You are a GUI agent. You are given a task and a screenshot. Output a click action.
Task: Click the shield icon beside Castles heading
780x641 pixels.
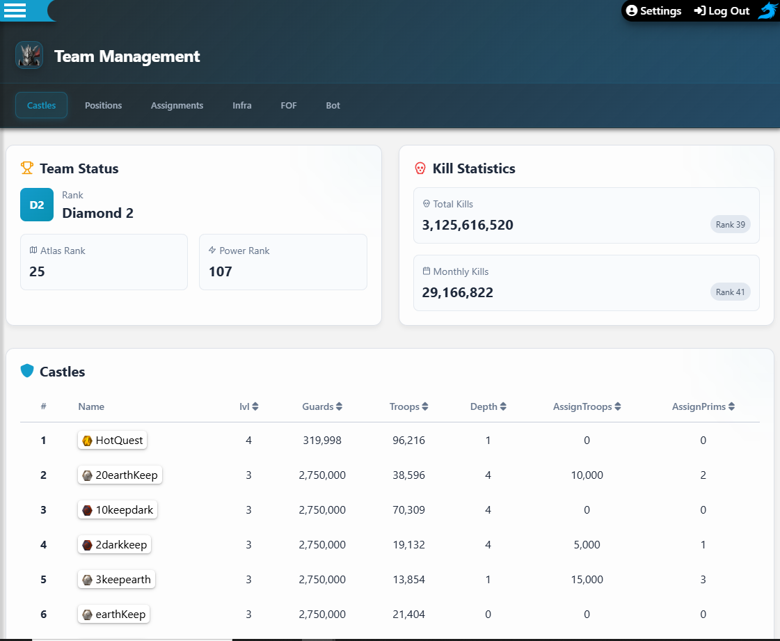click(27, 372)
